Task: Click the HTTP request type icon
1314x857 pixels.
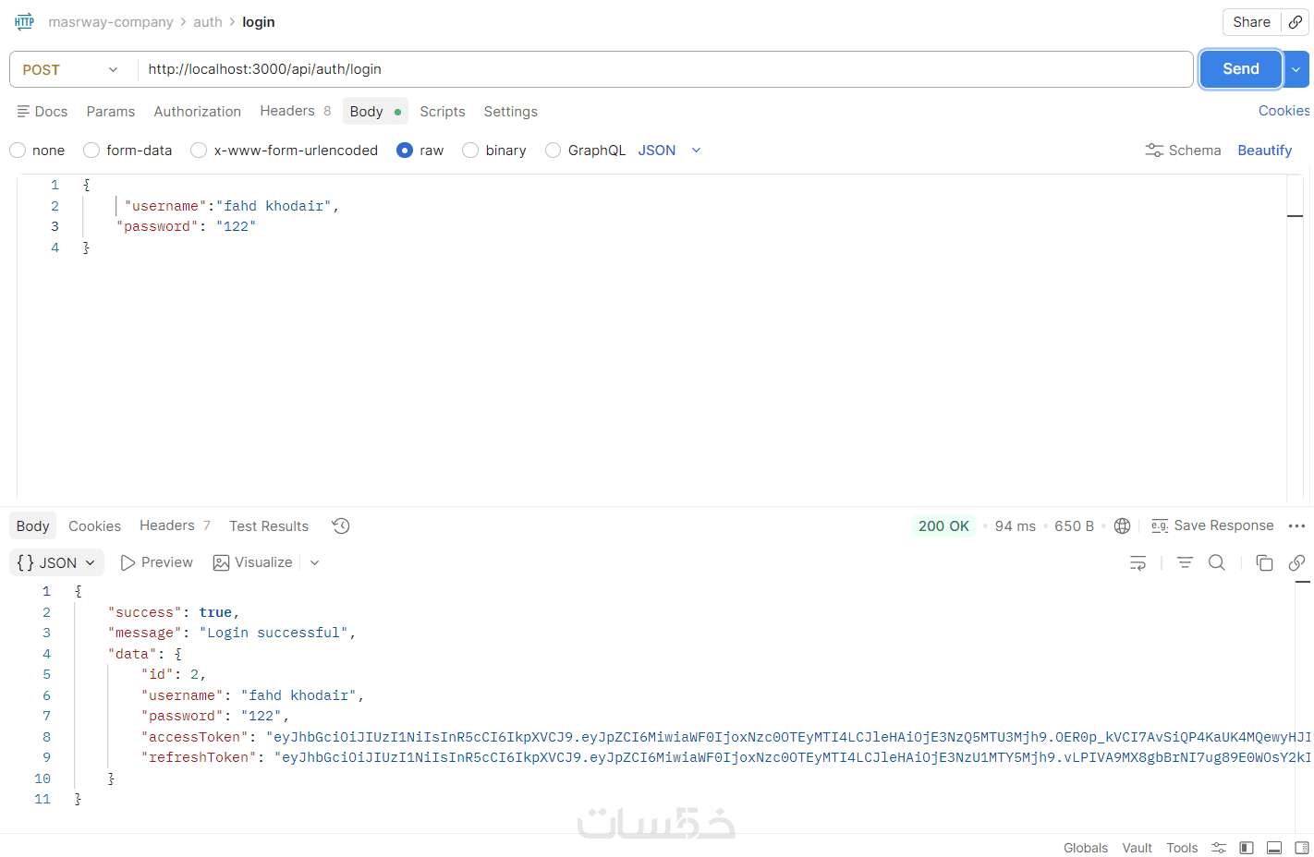Action: 24,21
